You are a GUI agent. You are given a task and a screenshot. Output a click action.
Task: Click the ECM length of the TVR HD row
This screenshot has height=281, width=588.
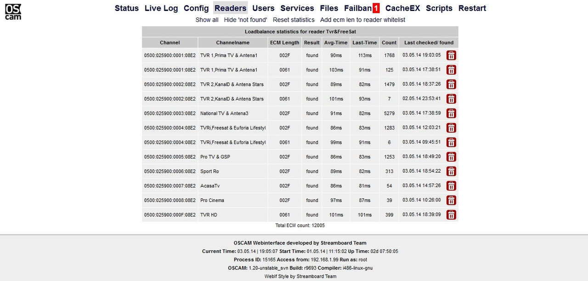(x=285, y=215)
